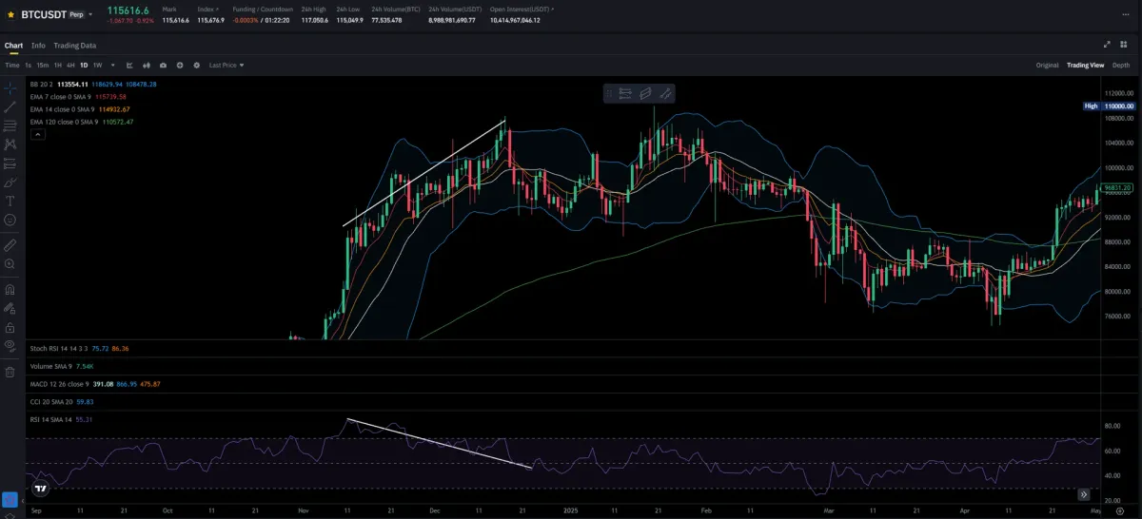Choose the ruler measure tool
Viewport: 1142px width, 519px height.
pos(10,245)
